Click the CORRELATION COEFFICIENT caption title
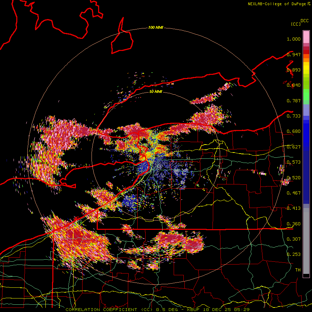 101,310
